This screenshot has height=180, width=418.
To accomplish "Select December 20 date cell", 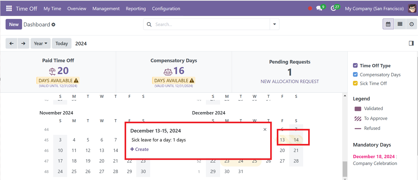I will [x=282, y=151].
